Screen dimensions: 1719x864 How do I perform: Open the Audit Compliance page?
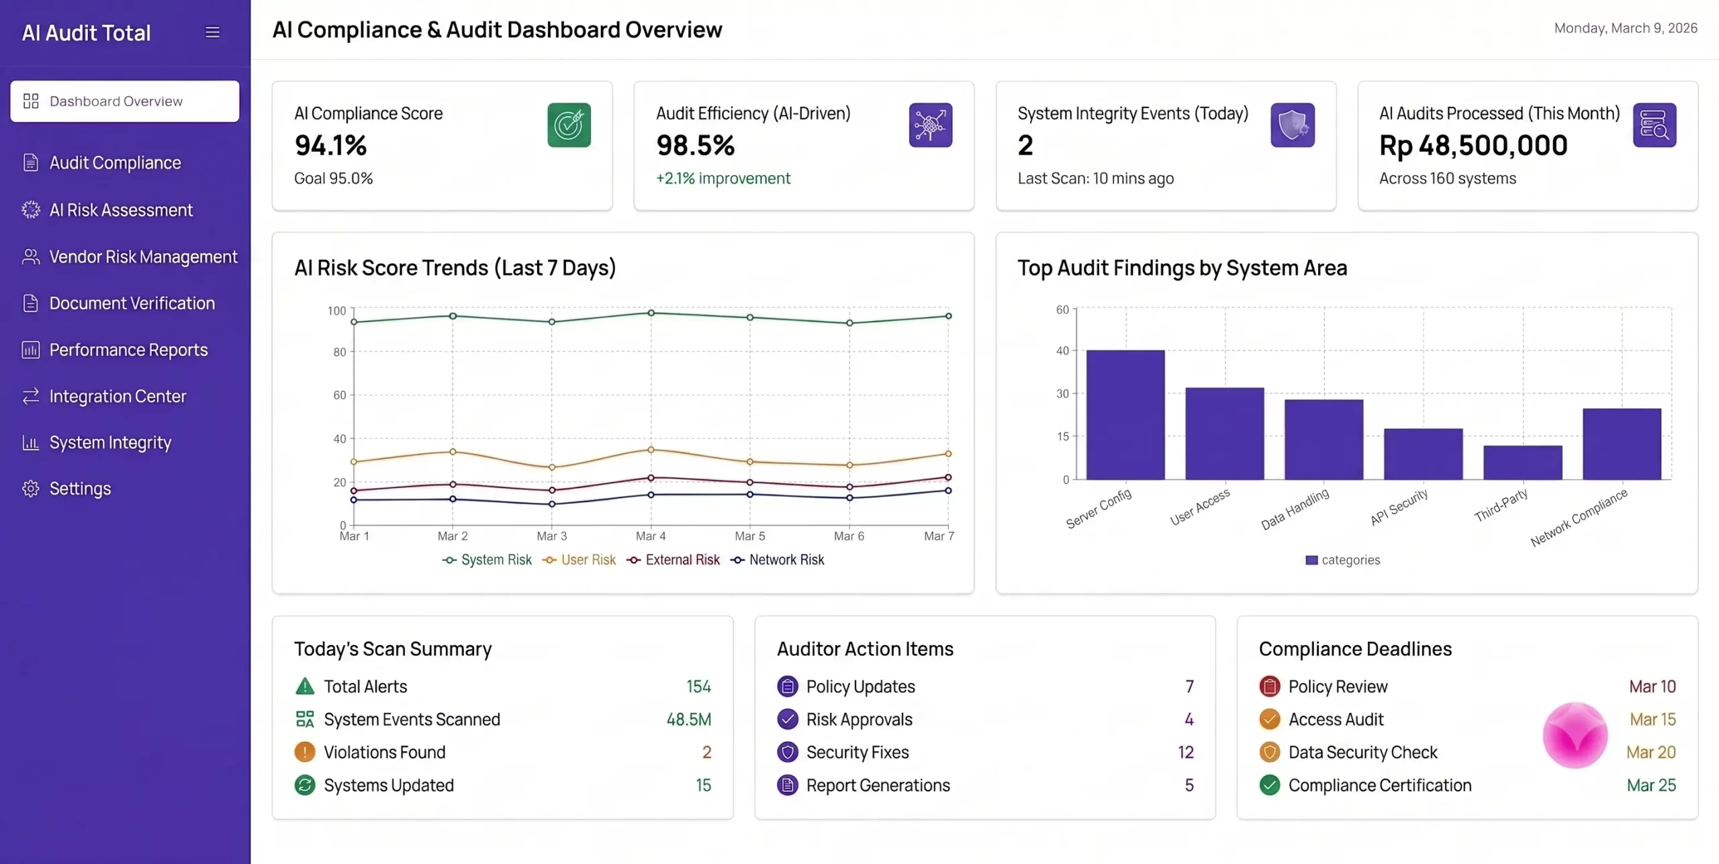[x=115, y=162]
